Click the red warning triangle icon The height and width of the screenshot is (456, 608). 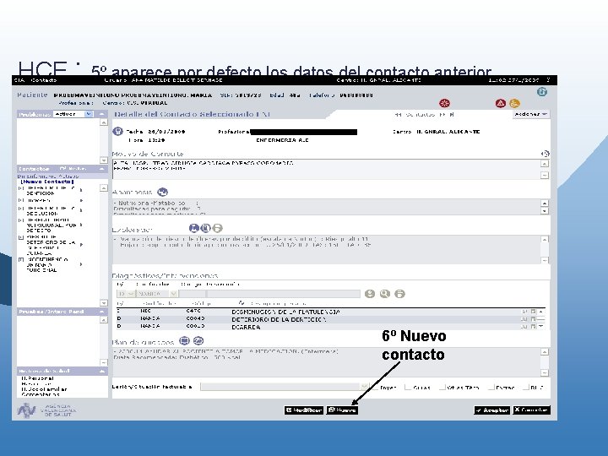coord(500,103)
